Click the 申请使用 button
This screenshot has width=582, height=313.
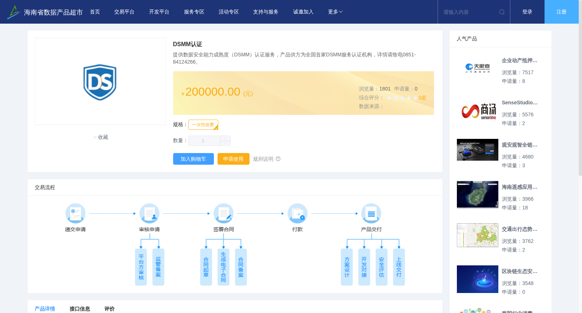(x=234, y=159)
